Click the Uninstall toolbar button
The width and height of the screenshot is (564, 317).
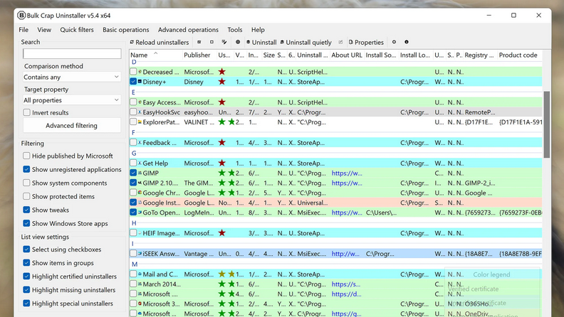tap(261, 43)
